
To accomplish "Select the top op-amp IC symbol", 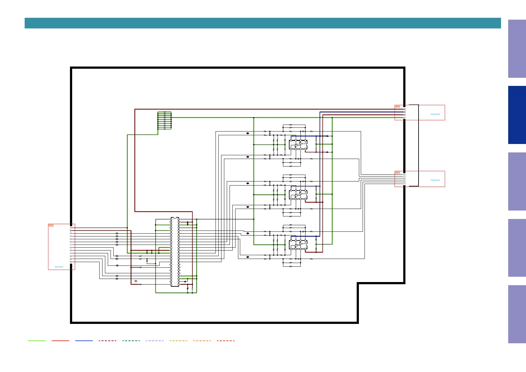I will click(298, 145).
